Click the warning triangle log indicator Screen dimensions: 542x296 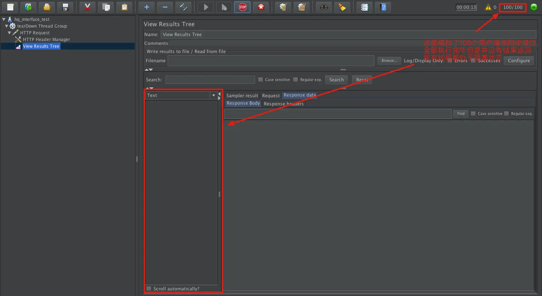tap(488, 7)
